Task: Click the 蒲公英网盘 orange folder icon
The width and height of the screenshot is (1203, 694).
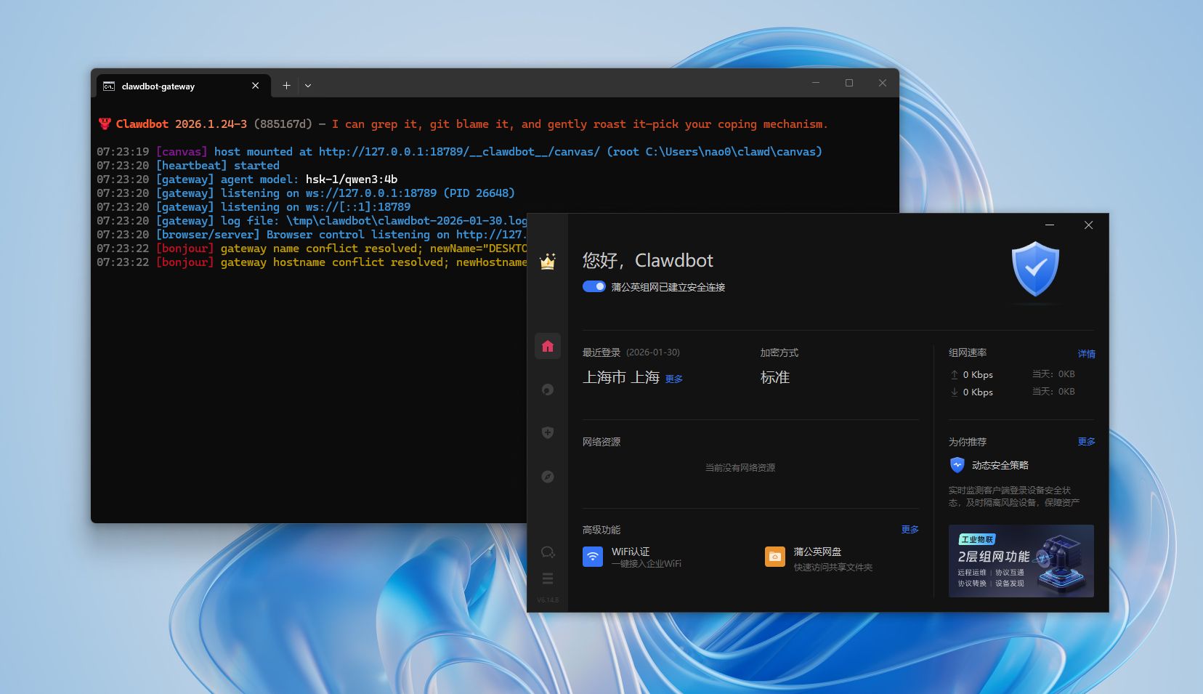Action: (775, 557)
